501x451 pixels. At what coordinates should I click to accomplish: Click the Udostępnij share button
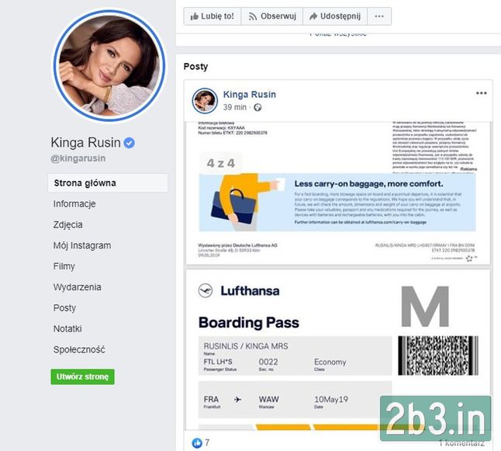pyautogui.click(x=335, y=16)
